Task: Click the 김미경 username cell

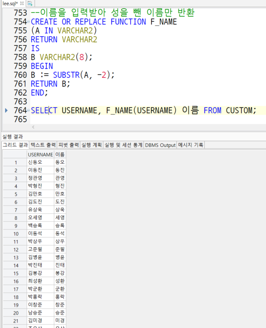Action: pyautogui.click(x=40, y=321)
